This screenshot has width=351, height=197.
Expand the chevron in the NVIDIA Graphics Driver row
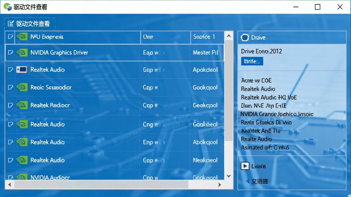point(164,53)
